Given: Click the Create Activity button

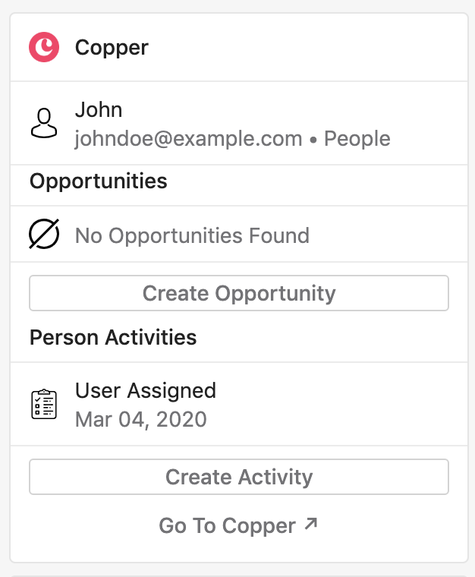Looking at the screenshot, I should pyautogui.click(x=239, y=477).
